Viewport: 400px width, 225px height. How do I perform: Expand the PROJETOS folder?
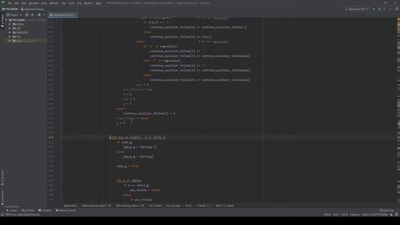tap(10, 32)
